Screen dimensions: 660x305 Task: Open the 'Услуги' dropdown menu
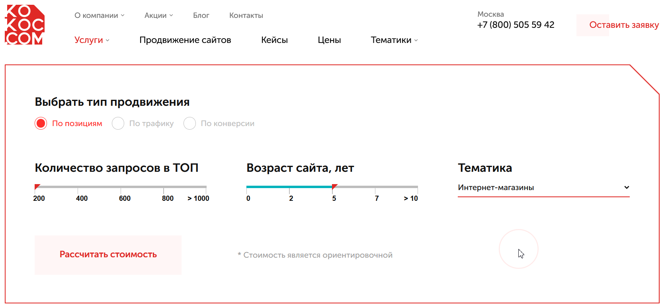point(92,40)
